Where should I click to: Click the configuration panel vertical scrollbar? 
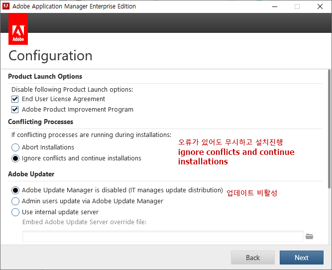tap(329, 129)
